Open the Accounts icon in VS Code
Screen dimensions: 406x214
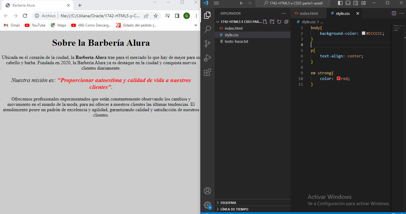pos(207,191)
